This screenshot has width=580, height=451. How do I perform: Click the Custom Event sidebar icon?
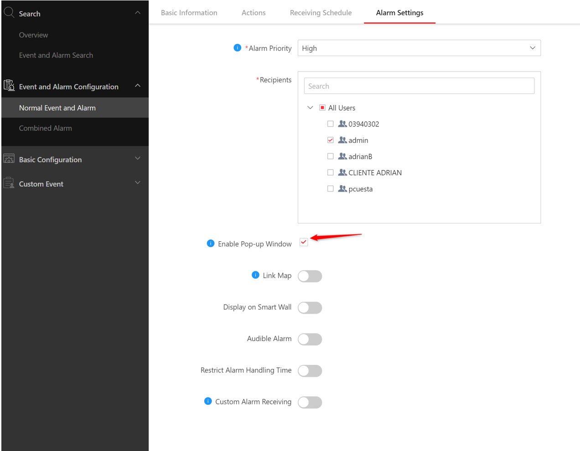pos(9,183)
